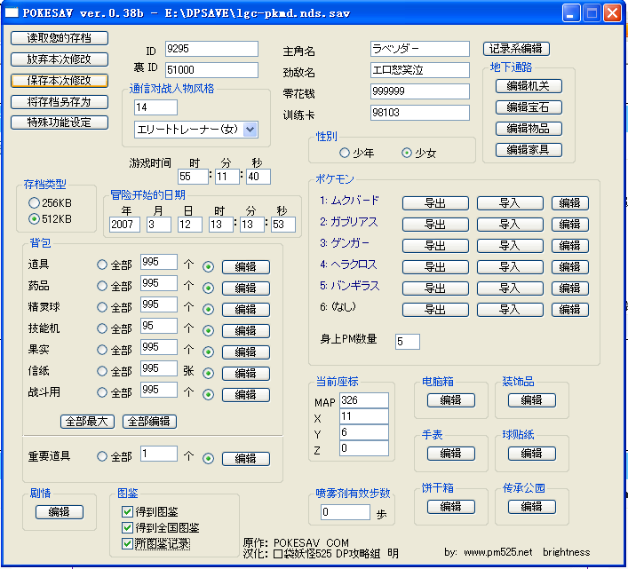Select 全部 radio for 战斗用 row
Screen dimensions: 628x569
pos(102,392)
